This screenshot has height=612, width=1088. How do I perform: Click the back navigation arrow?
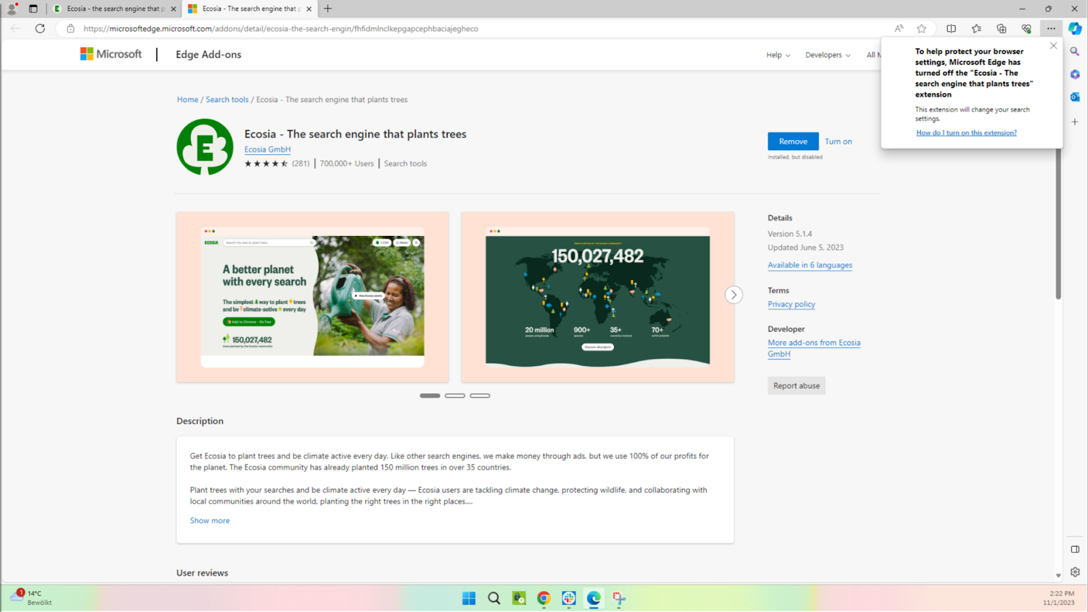click(x=15, y=29)
